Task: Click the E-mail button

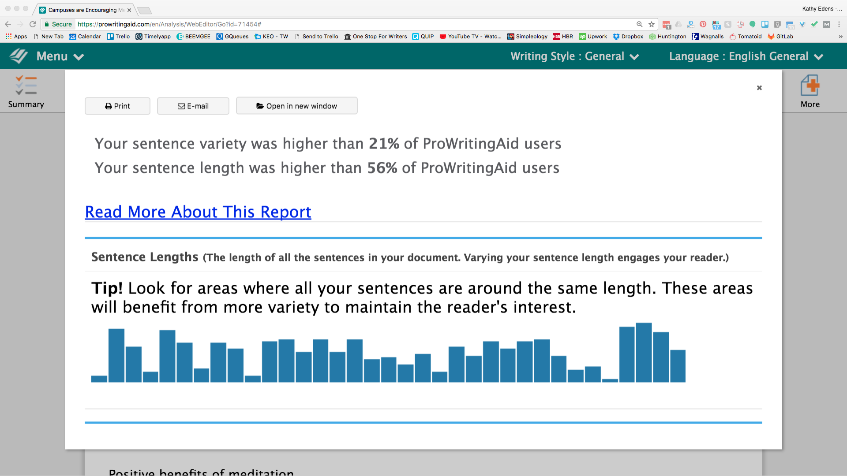Action: coord(193,106)
